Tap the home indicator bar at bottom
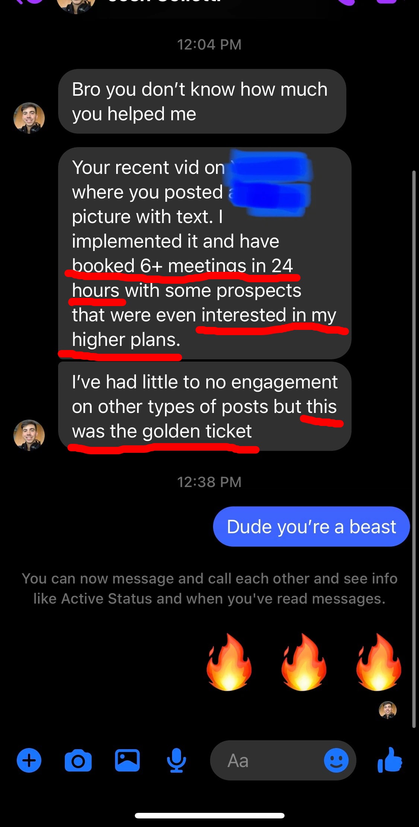The width and height of the screenshot is (419, 827). (210, 815)
